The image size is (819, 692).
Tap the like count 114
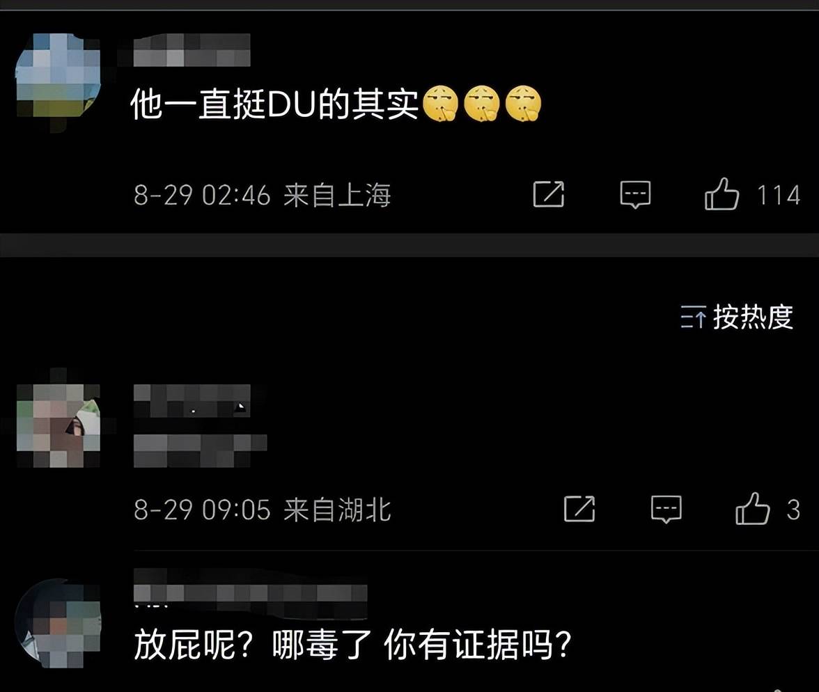coord(779,196)
